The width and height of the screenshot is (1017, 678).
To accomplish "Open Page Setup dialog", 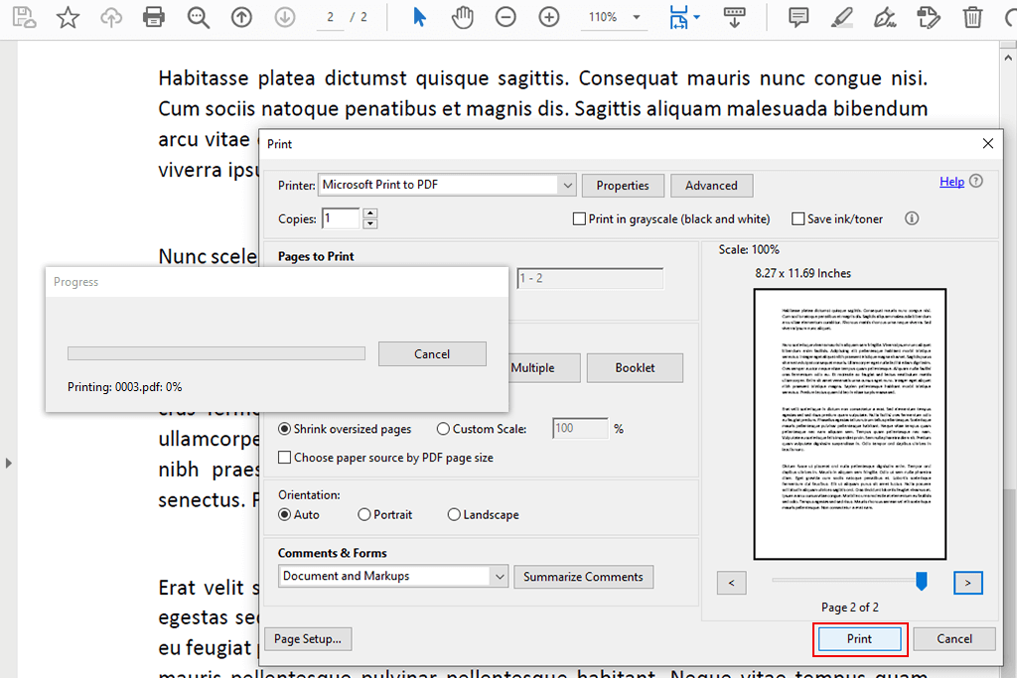I will coord(308,639).
